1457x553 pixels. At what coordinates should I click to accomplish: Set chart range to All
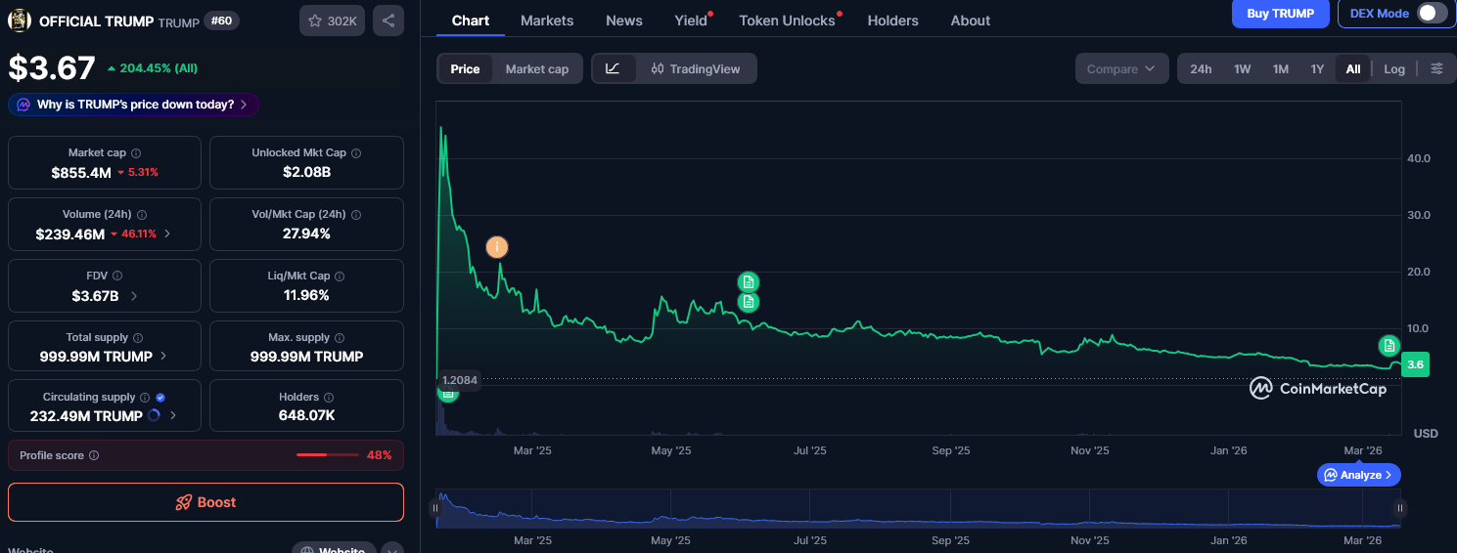1352,68
